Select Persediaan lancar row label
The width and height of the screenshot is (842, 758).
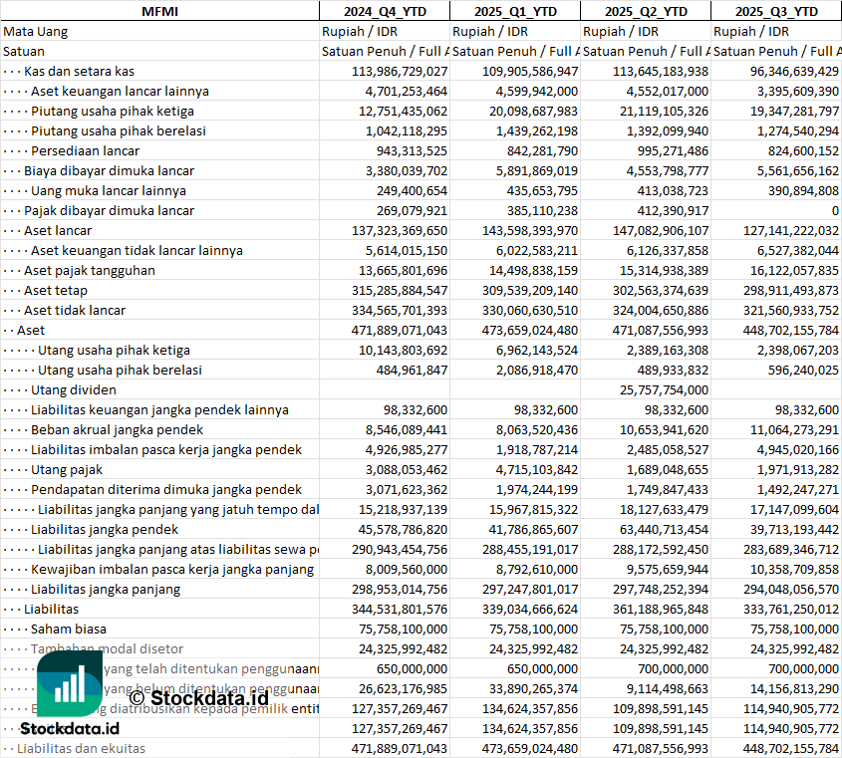click(x=85, y=150)
